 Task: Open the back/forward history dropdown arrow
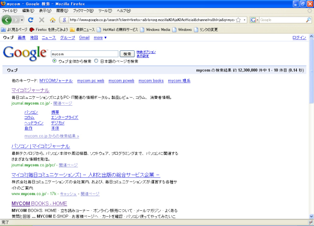(x=22, y=20)
